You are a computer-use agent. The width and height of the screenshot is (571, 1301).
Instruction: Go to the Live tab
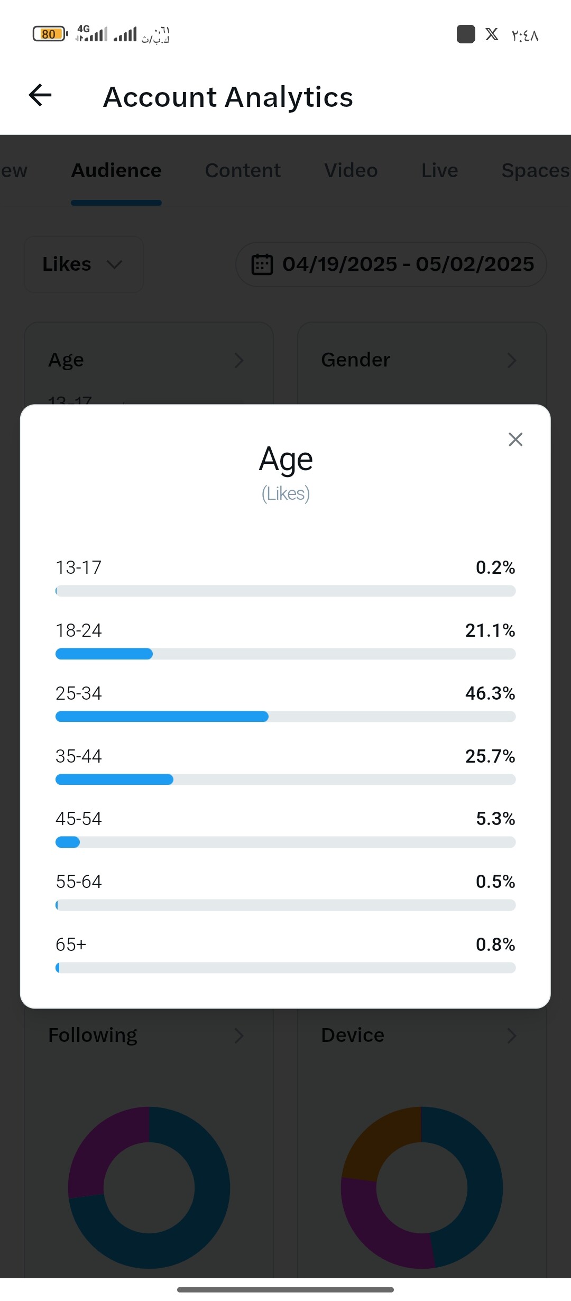pyautogui.click(x=439, y=171)
